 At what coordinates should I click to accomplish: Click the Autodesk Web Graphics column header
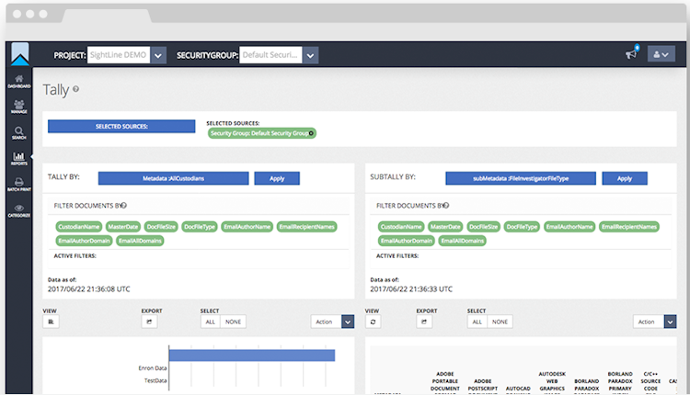click(x=552, y=381)
